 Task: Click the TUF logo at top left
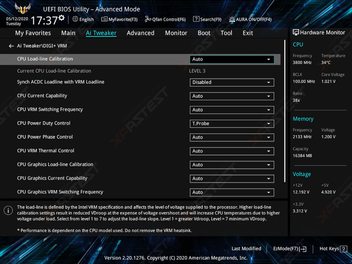click(x=22, y=8)
